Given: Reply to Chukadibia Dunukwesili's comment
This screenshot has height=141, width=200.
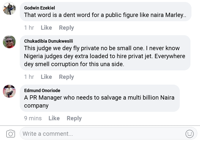Looking at the screenshot, I should click(66, 77).
